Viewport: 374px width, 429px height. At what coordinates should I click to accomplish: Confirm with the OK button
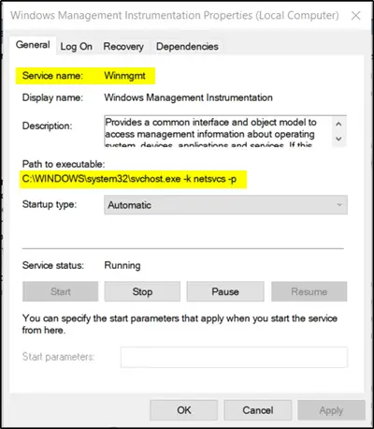point(184,410)
